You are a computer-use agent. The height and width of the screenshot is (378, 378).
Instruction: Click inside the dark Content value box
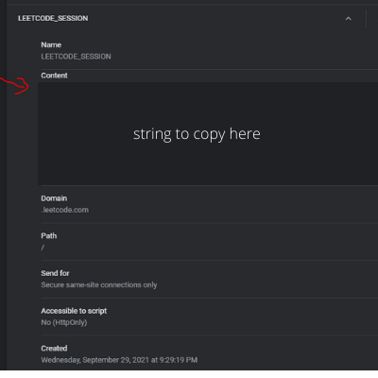point(208,133)
